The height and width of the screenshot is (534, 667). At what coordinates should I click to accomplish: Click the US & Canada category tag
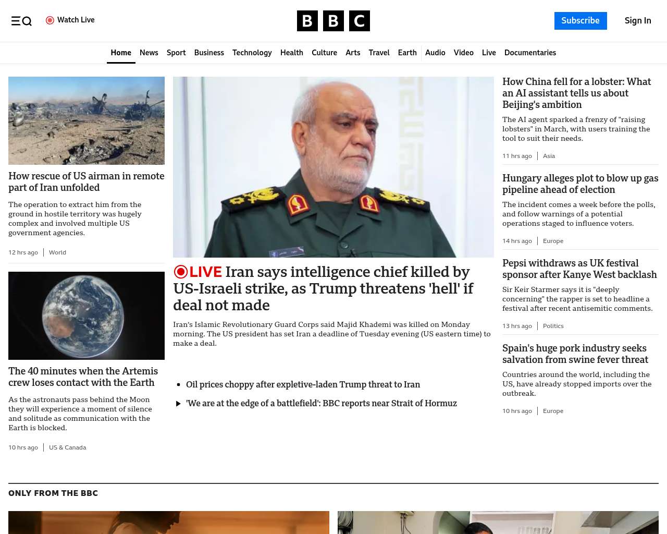tap(68, 447)
